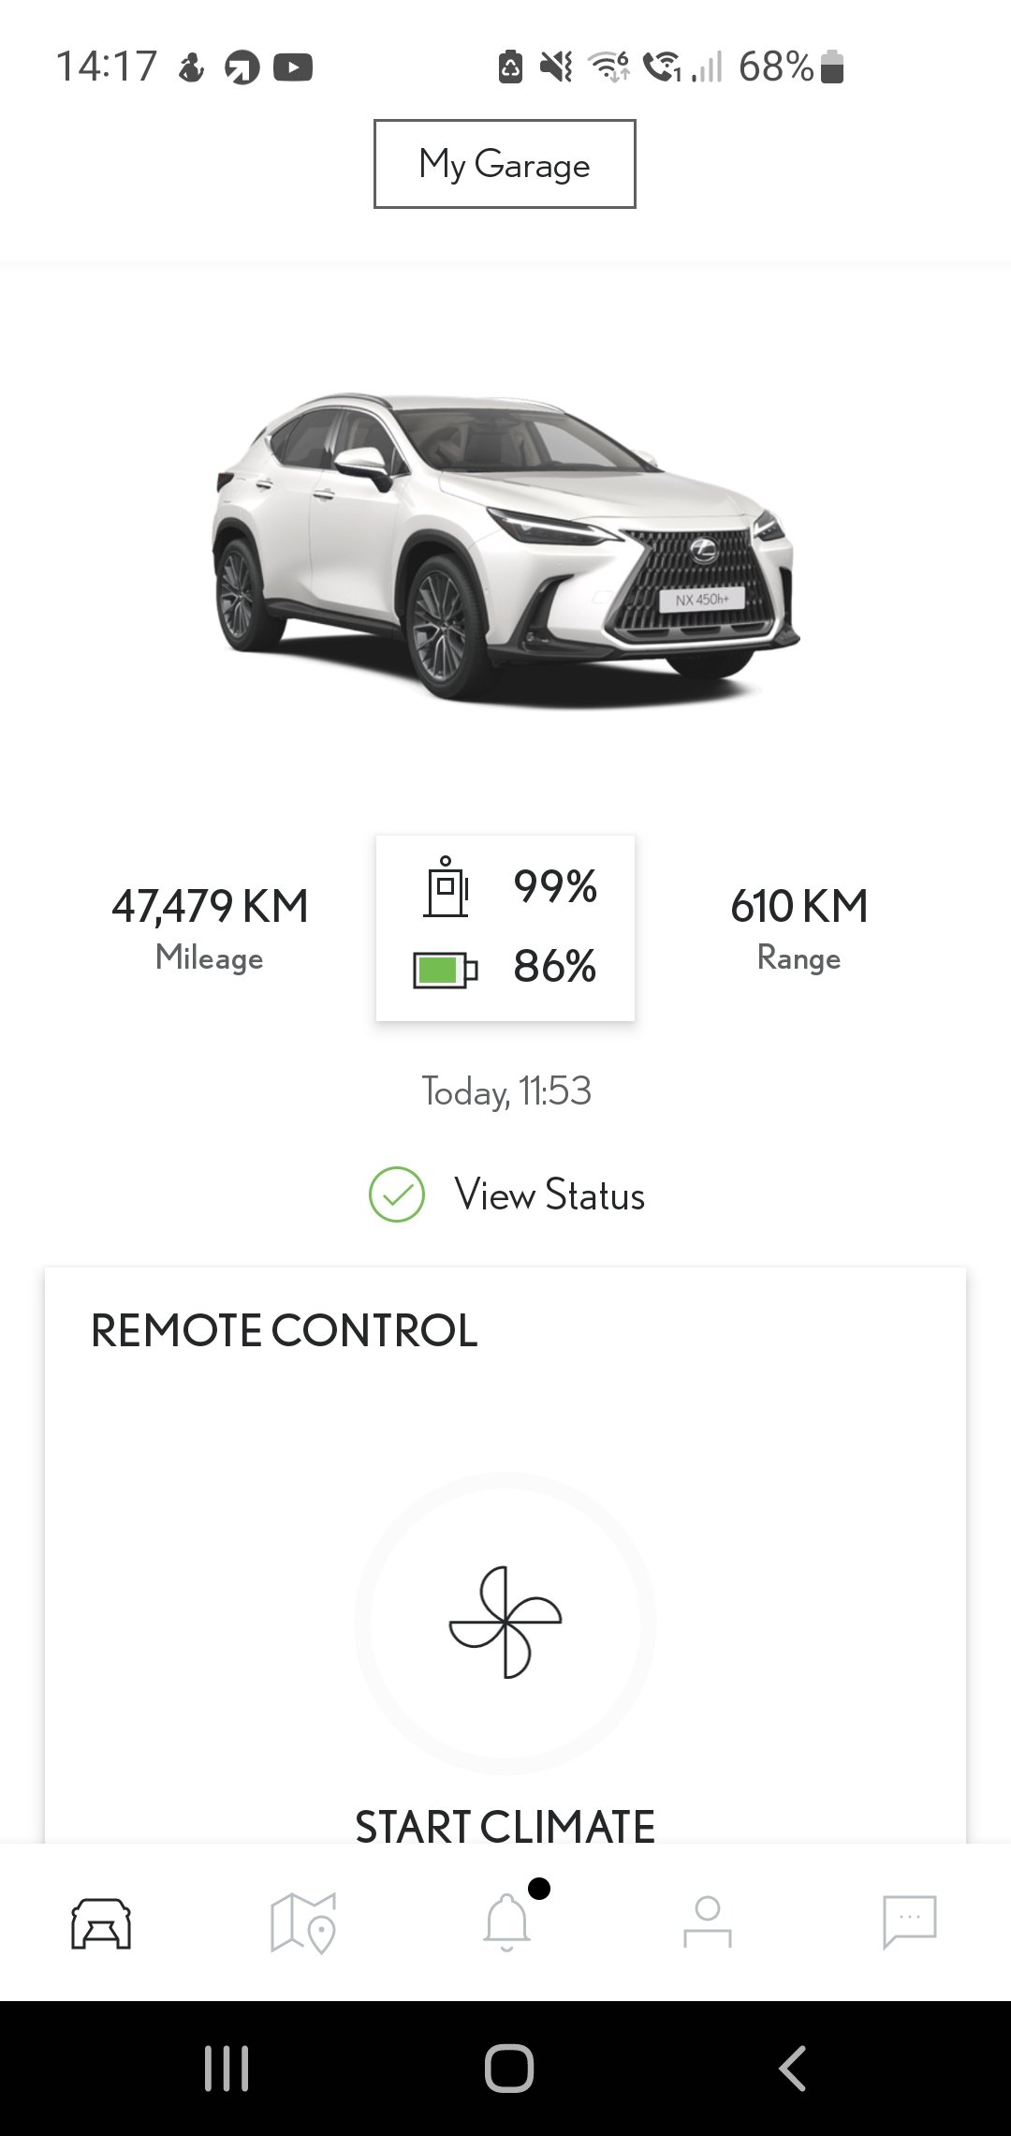
Task: Tap the START CLIMATE label
Action: click(x=505, y=1826)
